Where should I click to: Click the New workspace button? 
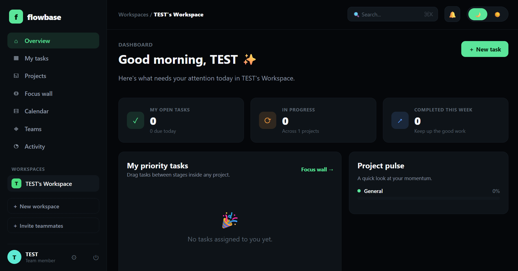(53, 206)
